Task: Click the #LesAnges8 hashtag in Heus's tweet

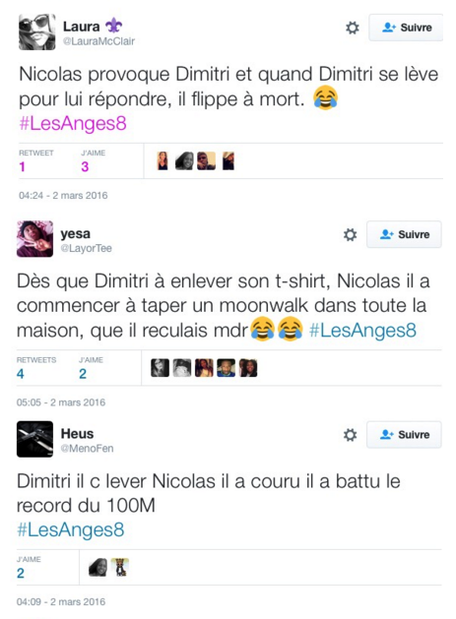Action: point(71,529)
